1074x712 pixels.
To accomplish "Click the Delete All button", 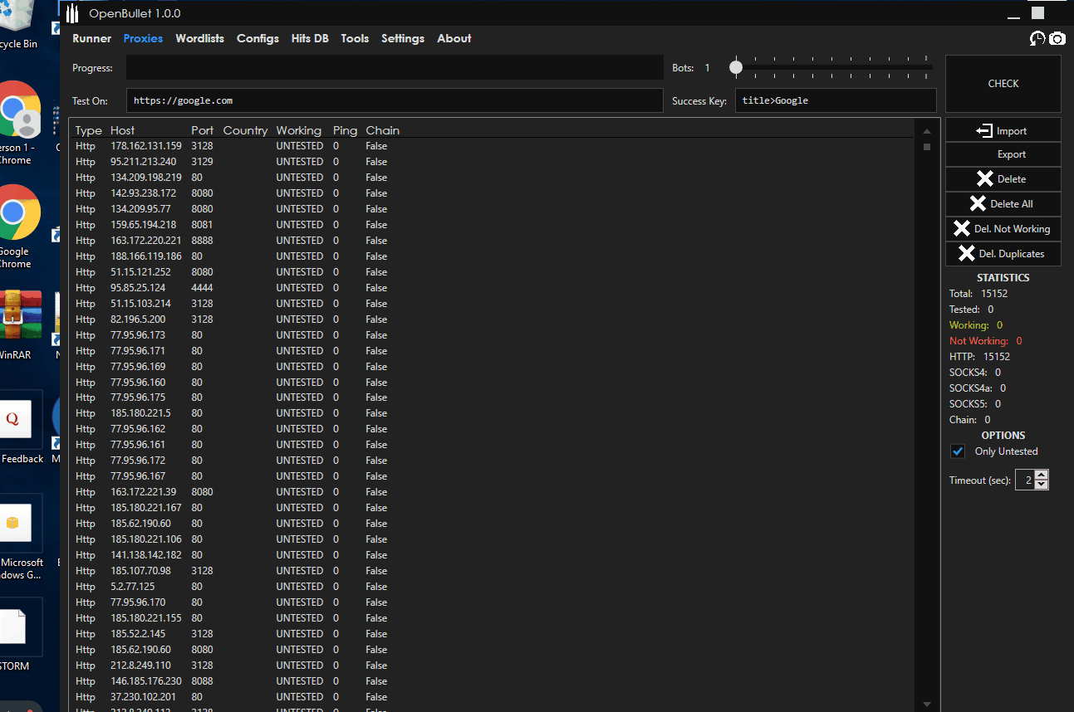I will pos(1003,204).
